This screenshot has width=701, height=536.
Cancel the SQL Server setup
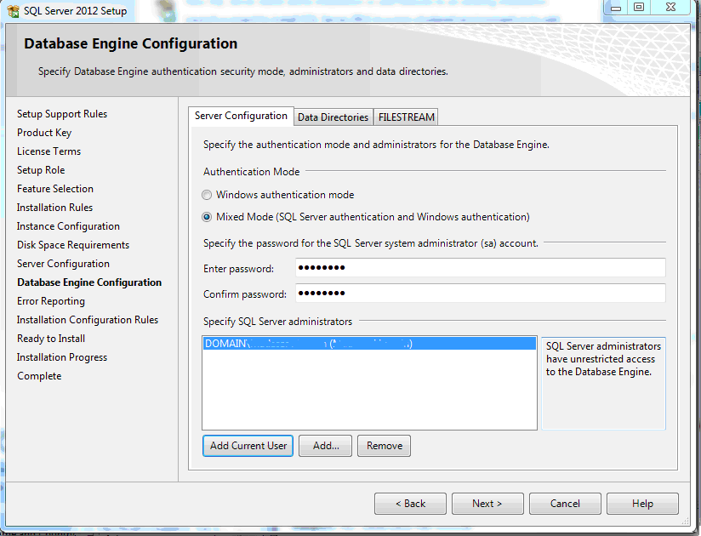[565, 504]
